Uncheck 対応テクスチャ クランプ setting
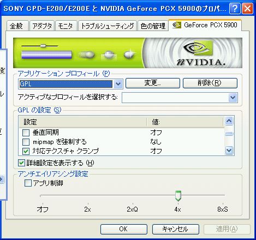 [x=26, y=151]
